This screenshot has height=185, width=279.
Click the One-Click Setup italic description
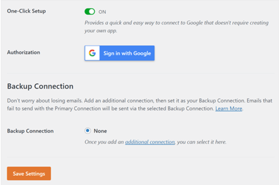[x=176, y=27]
